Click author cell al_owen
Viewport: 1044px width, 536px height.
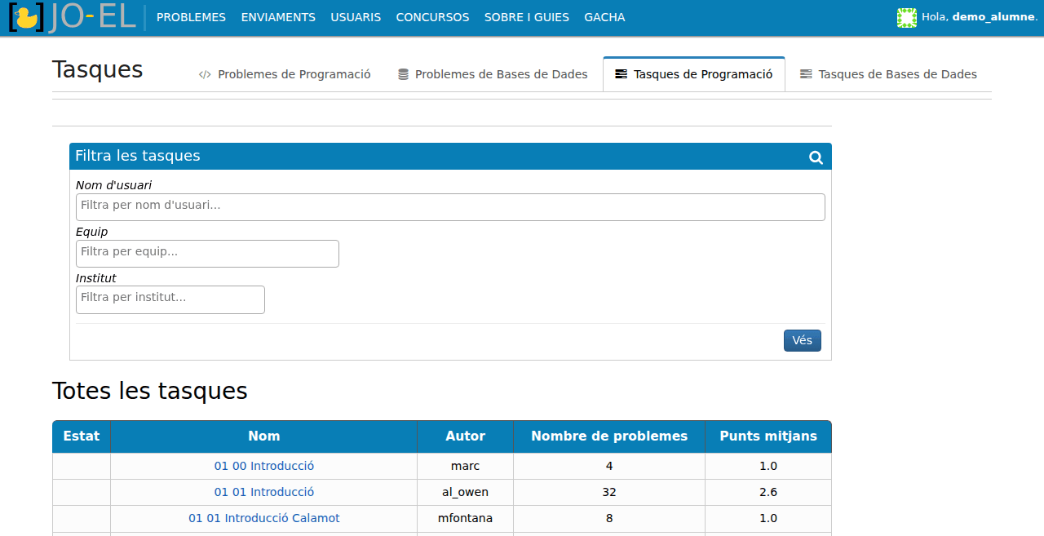click(x=466, y=492)
